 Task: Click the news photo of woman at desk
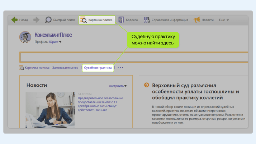(x=50, y=110)
